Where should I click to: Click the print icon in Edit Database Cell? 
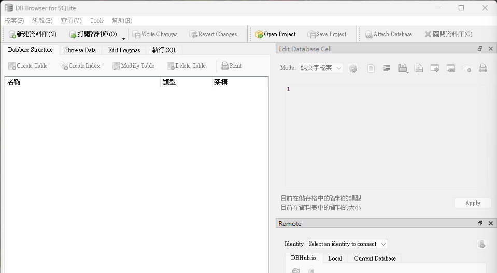pyautogui.click(x=483, y=68)
